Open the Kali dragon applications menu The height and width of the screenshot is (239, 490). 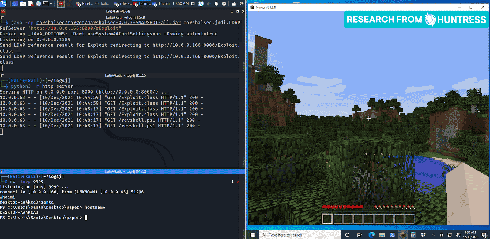click(3, 4)
